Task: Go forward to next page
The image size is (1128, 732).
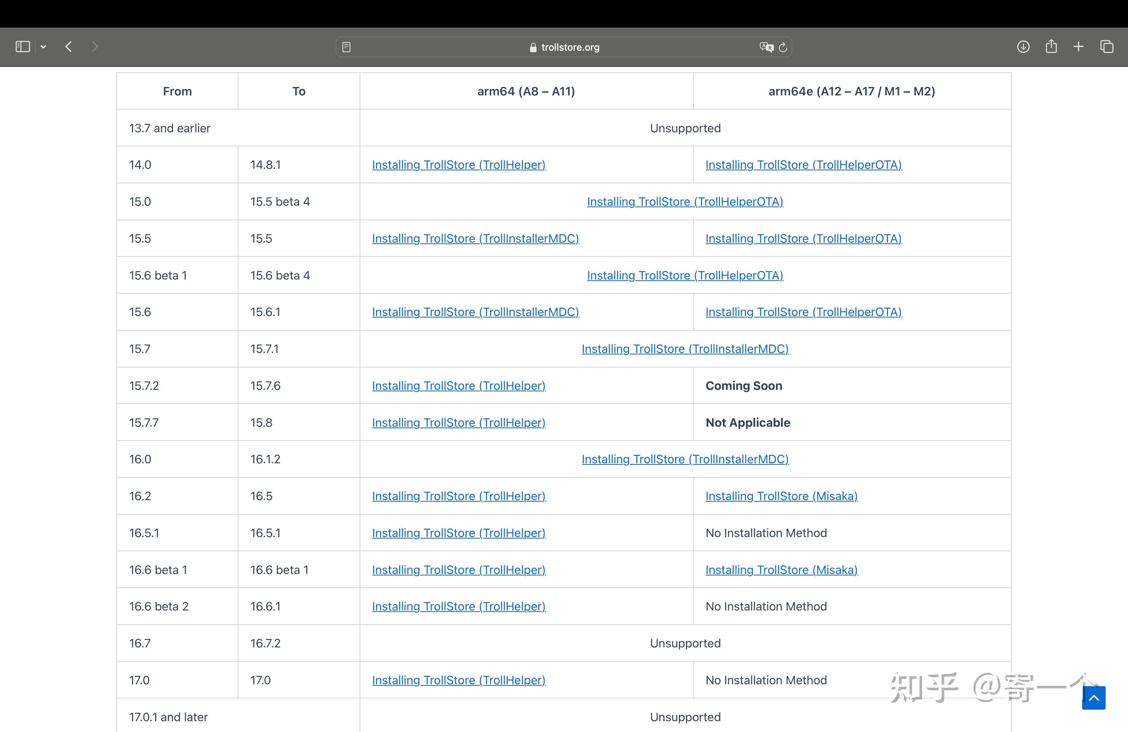Action: 95,46
